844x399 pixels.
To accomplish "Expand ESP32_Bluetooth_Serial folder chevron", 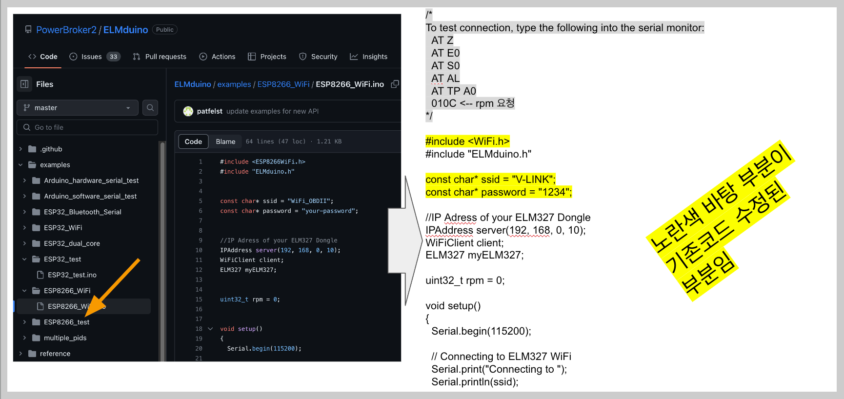I will coord(24,212).
